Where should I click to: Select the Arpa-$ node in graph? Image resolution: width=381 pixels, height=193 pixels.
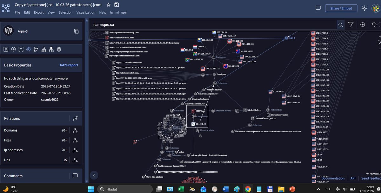coord(286,38)
